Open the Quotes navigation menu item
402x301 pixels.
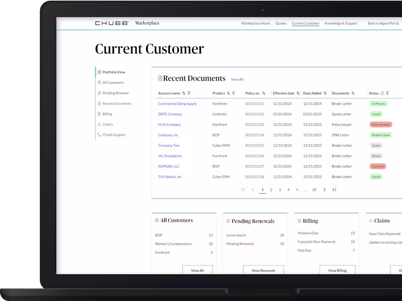281,23
